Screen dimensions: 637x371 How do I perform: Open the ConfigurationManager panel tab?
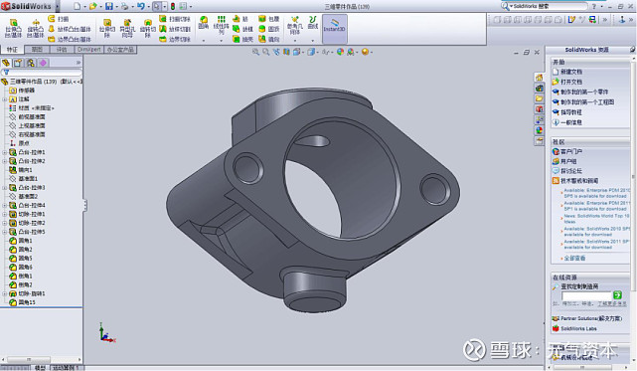click(31, 63)
